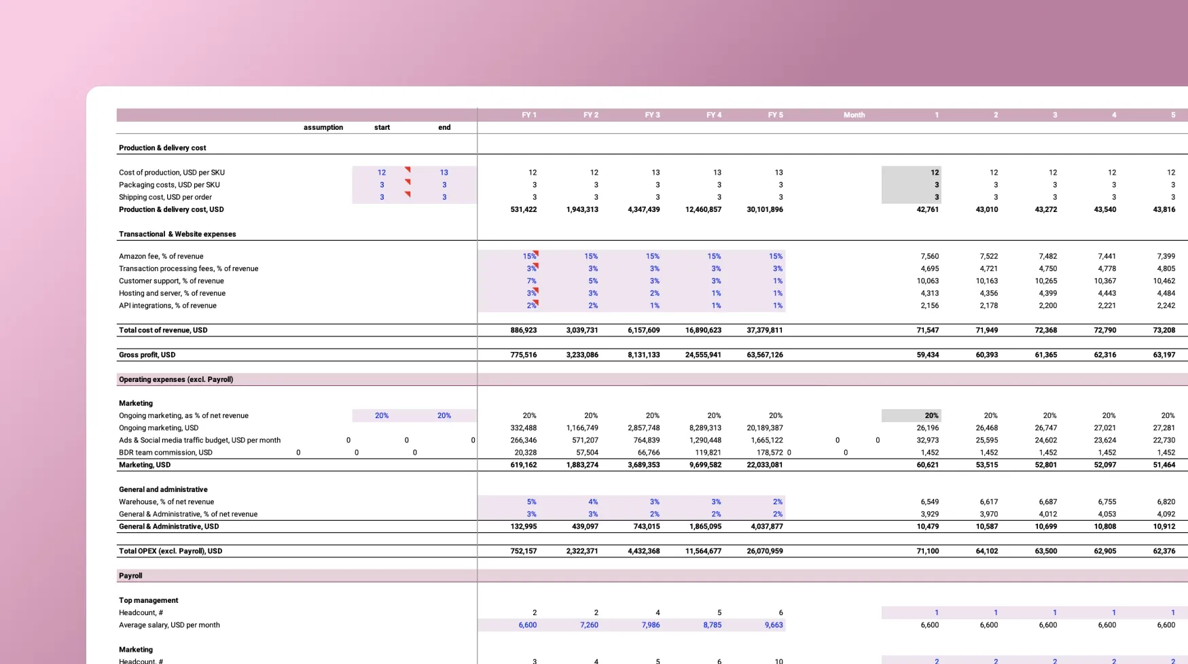
Task: Select API integrations FY 1 percentage cell
Action: 530,305
